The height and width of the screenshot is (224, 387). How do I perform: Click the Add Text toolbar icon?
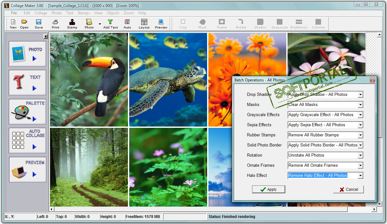(x=111, y=24)
